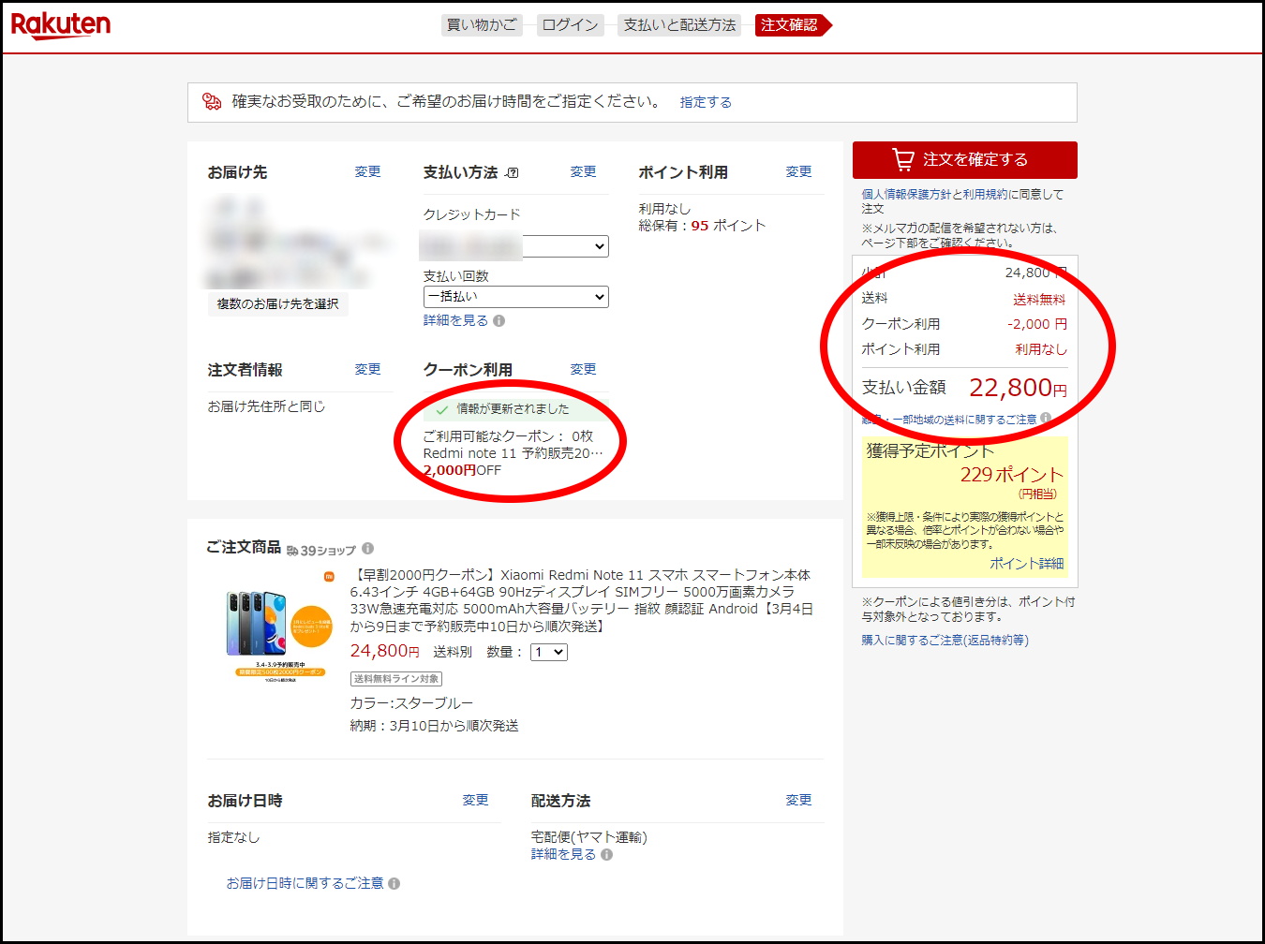Click the 送料無料ライン対象 label

click(x=396, y=679)
